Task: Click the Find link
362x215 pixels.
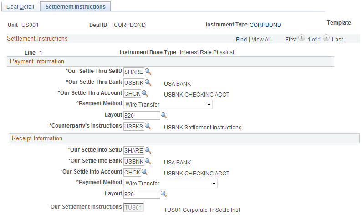Action: [241, 40]
